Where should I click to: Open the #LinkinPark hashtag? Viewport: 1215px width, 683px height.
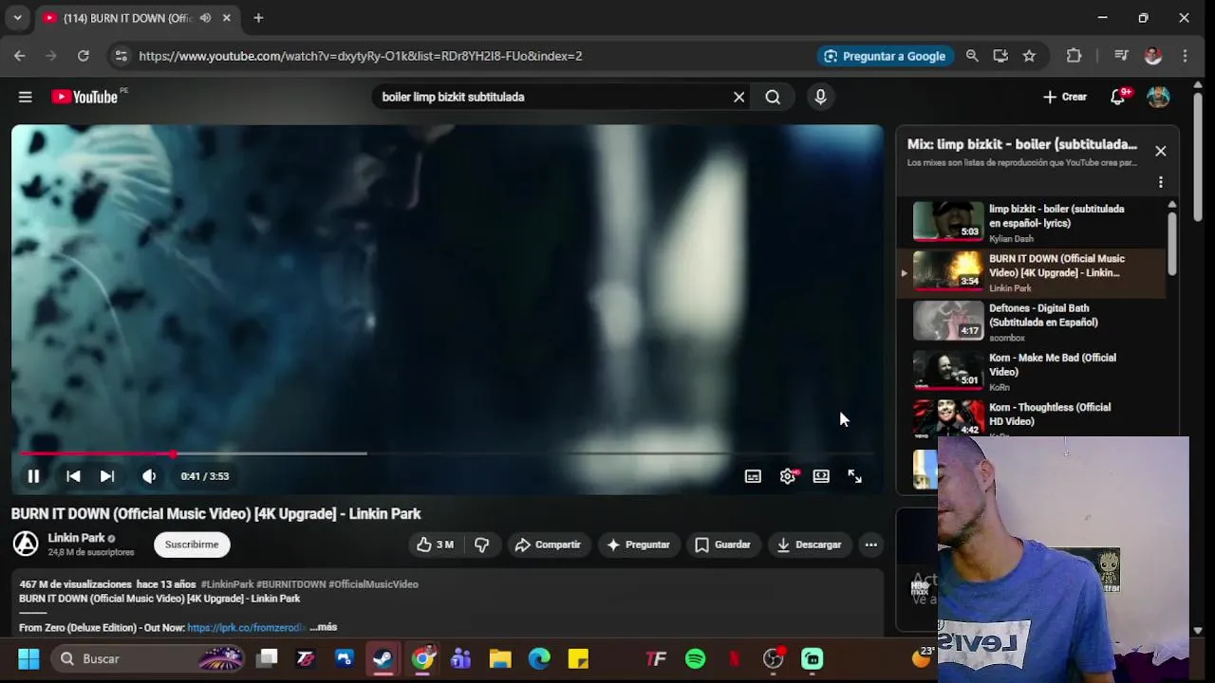[x=227, y=584]
